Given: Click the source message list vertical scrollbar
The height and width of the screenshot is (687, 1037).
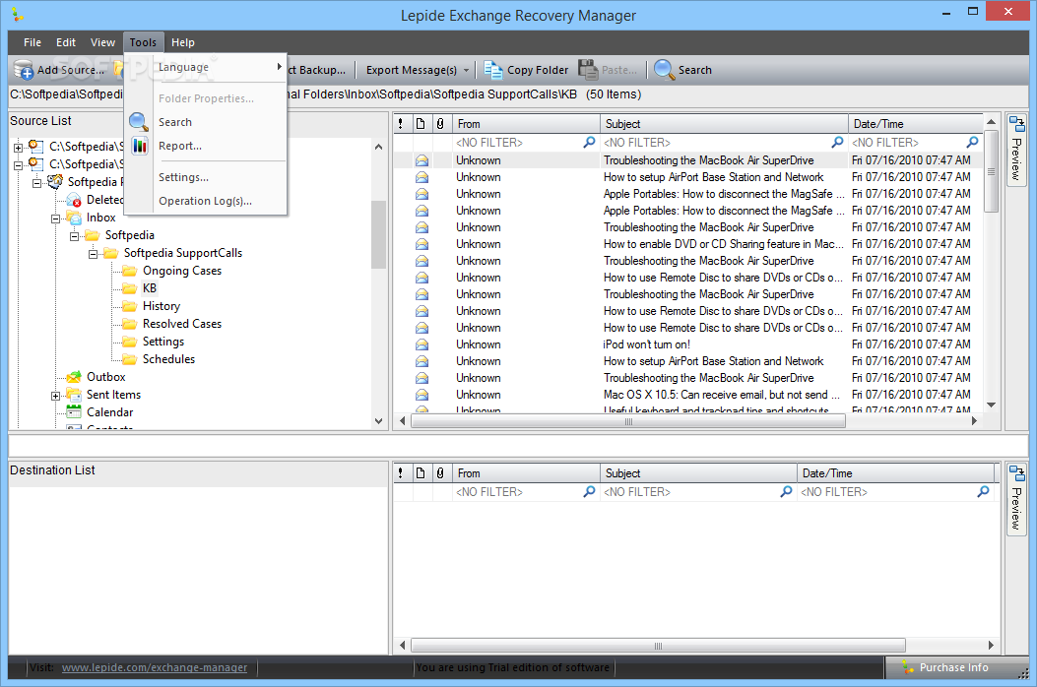Looking at the screenshot, I should pos(991,263).
